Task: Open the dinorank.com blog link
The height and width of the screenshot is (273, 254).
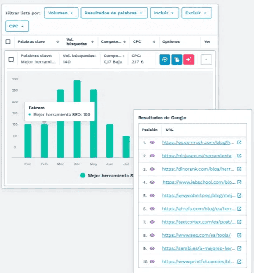Action: 198,169
